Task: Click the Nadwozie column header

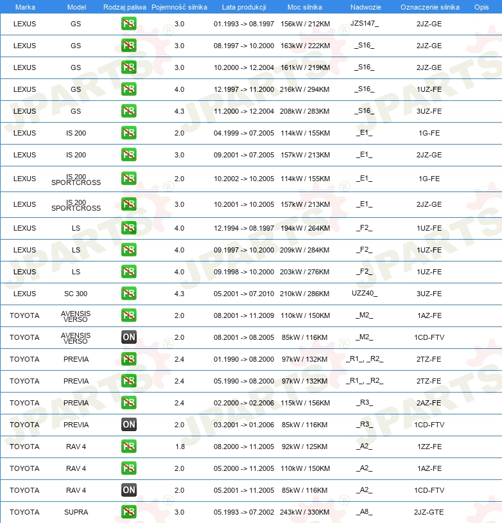Action: click(366, 7)
